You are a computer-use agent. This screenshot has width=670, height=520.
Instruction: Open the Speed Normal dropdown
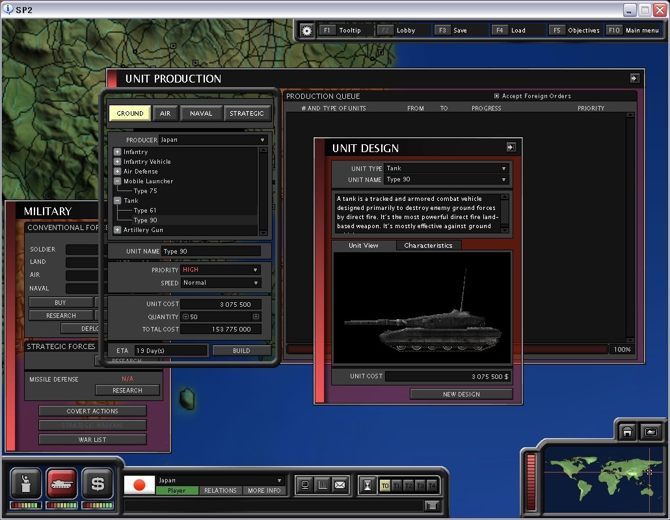(220, 283)
